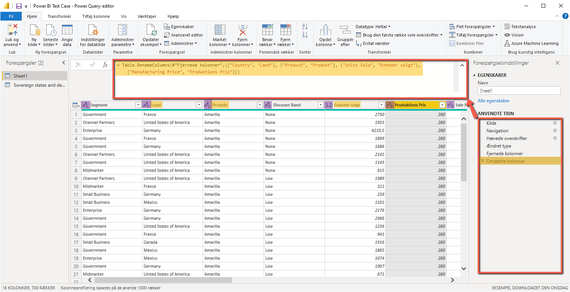This screenshot has width=570, height=292.
Task: Open Egenskaber in the ribbon
Action: tap(179, 27)
